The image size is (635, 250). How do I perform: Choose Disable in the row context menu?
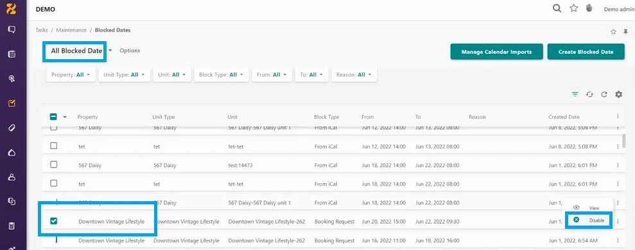(589, 220)
